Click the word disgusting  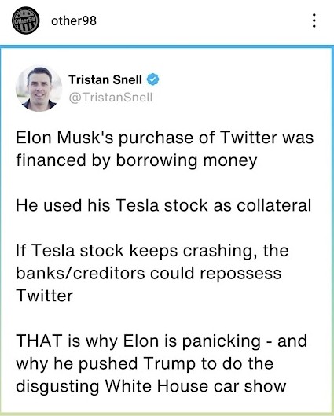pos(57,387)
